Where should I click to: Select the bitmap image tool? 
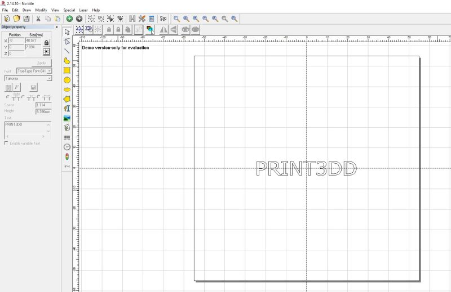point(67,118)
